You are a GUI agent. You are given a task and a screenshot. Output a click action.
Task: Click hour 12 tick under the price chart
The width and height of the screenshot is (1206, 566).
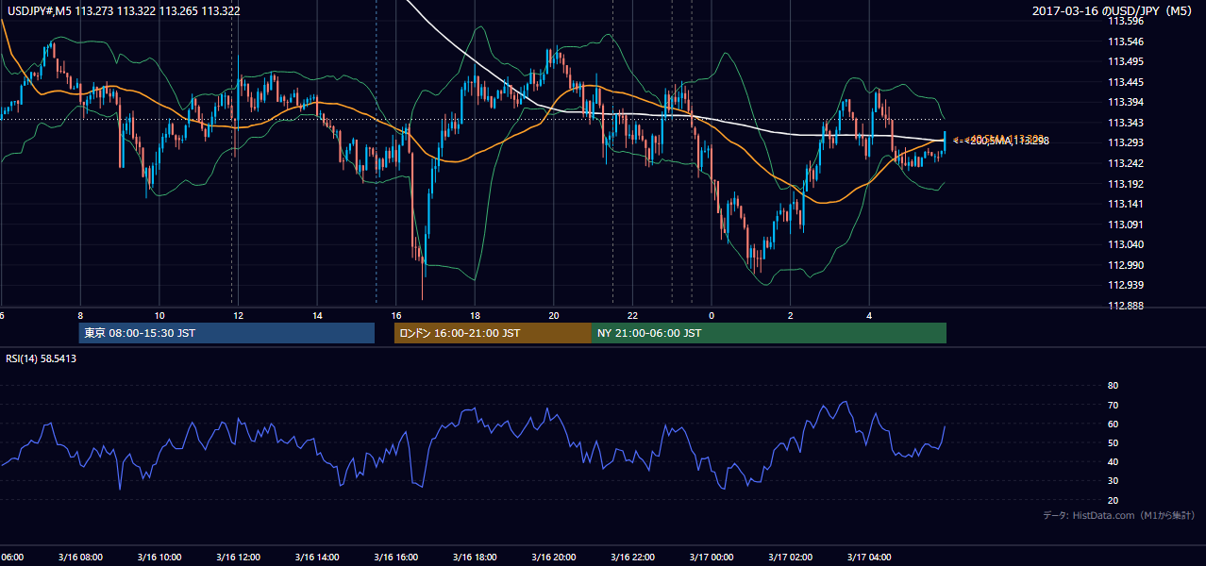click(x=239, y=315)
